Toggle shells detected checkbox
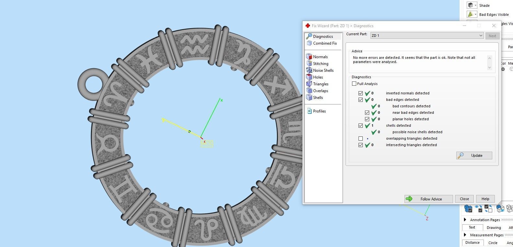 pos(360,125)
